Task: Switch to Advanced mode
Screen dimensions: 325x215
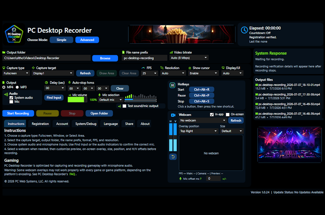Action: pos(87,40)
